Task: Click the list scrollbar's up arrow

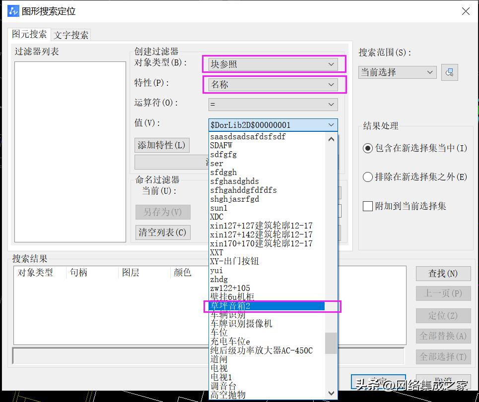Action: tap(331, 139)
